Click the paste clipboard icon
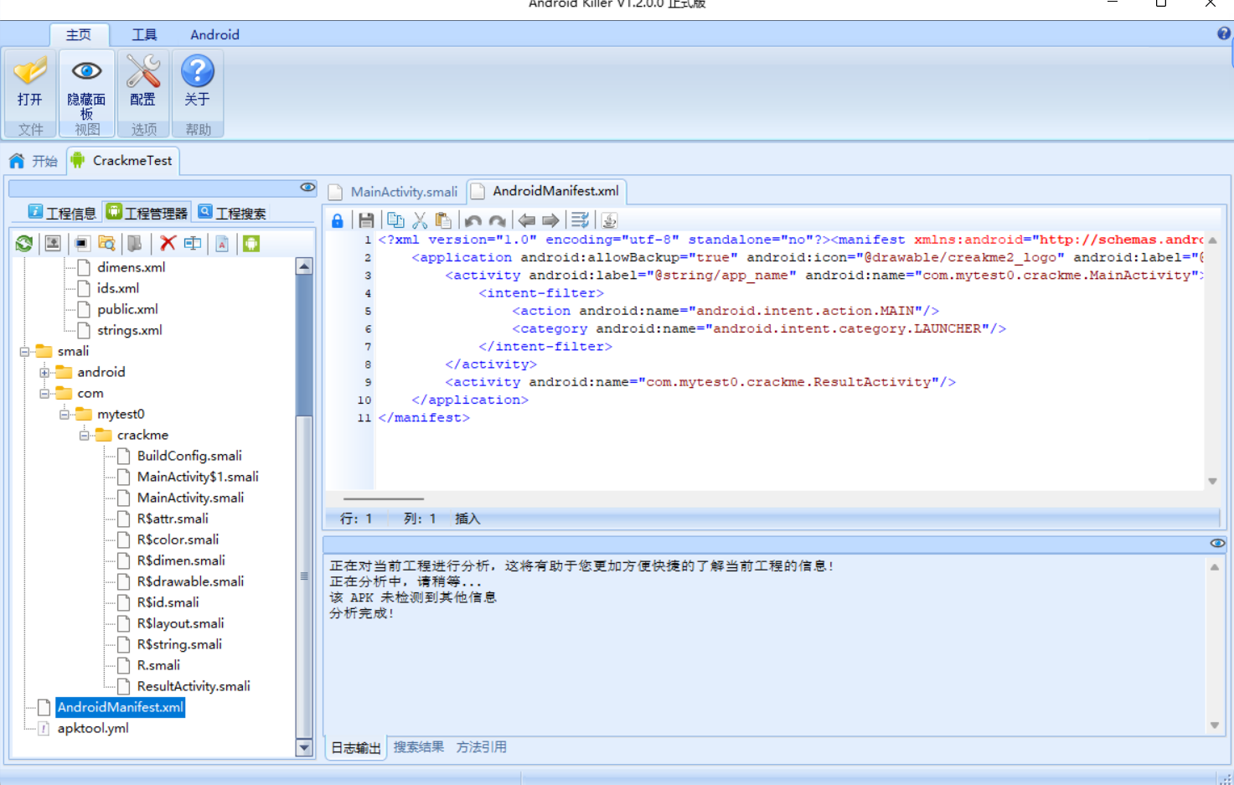This screenshot has width=1234, height=785. pos(443,220)
